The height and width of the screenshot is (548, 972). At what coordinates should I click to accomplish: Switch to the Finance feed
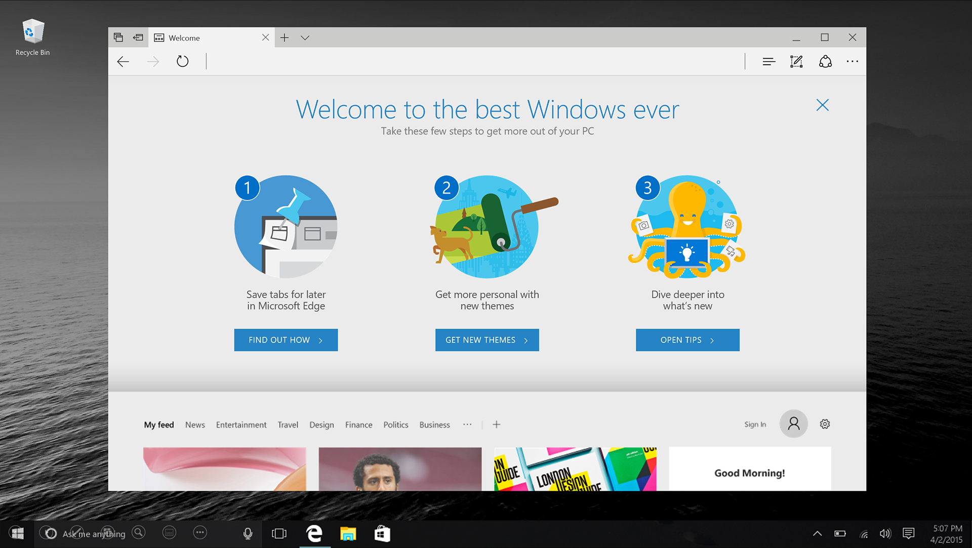(358, 425)
